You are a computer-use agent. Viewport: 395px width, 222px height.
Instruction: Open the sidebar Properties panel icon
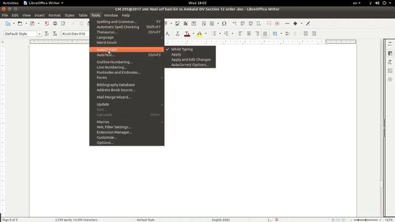pyautogui.click(x=390, y=54)
